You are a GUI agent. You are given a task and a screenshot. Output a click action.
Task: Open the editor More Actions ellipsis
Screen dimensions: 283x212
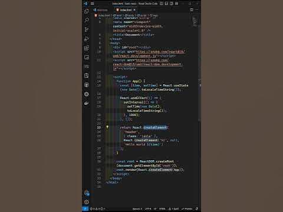[197, 10]
